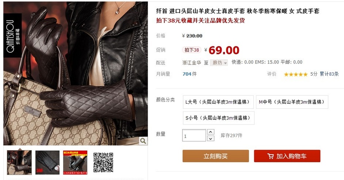
Task: Decrease quantity with the down arrow
Action: [210, 139]
